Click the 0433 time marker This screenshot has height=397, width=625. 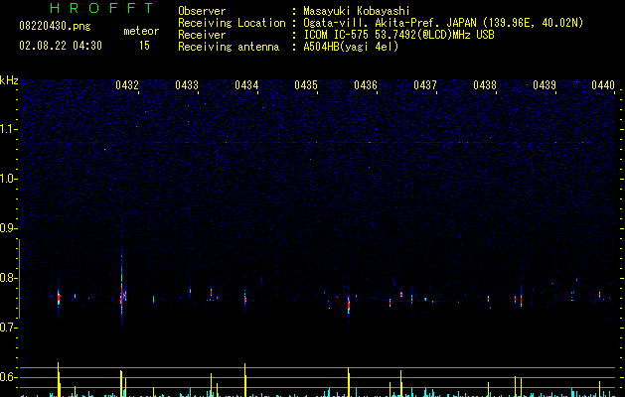187,85
